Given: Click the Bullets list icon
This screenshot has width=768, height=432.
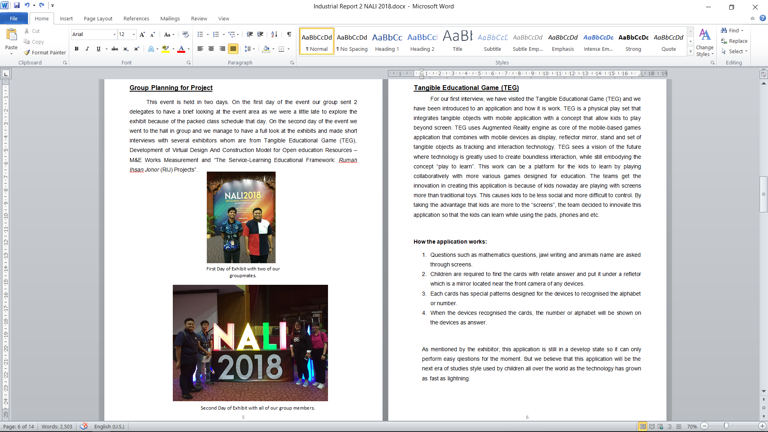Looking at the screenshot, I should click(x=200, y=34).
